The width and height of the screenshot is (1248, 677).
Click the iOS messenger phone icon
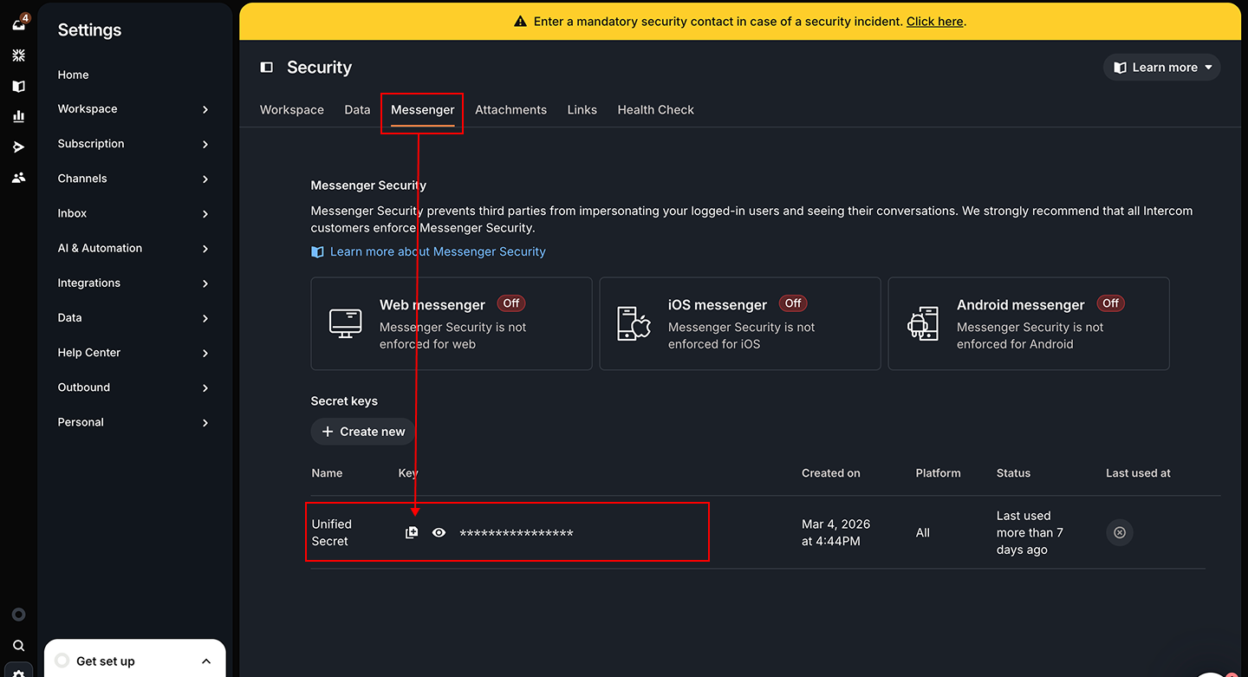[634, 323]
